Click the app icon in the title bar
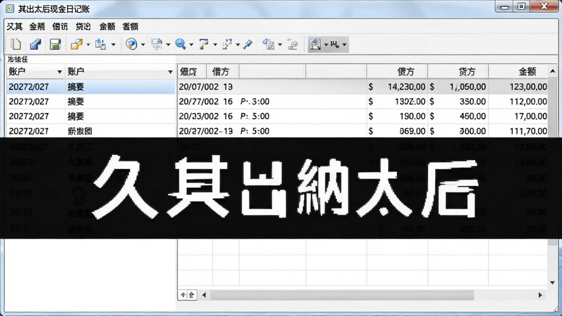 [10, 8]
